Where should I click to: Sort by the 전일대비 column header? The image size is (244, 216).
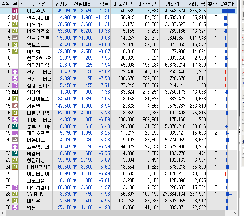pos(83,4)
